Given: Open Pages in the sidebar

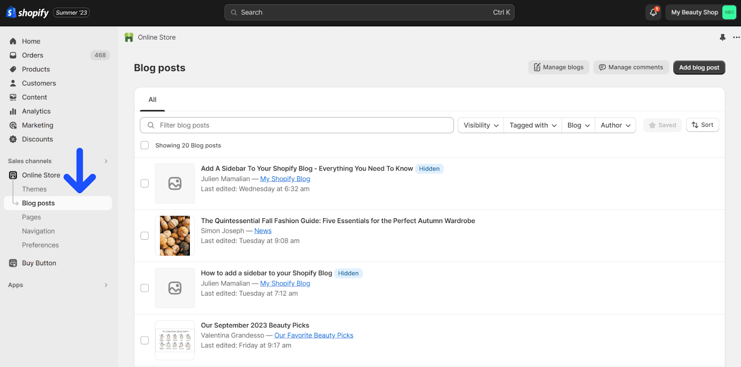Looking at the screenshot, I should click(x=31, y=217).
